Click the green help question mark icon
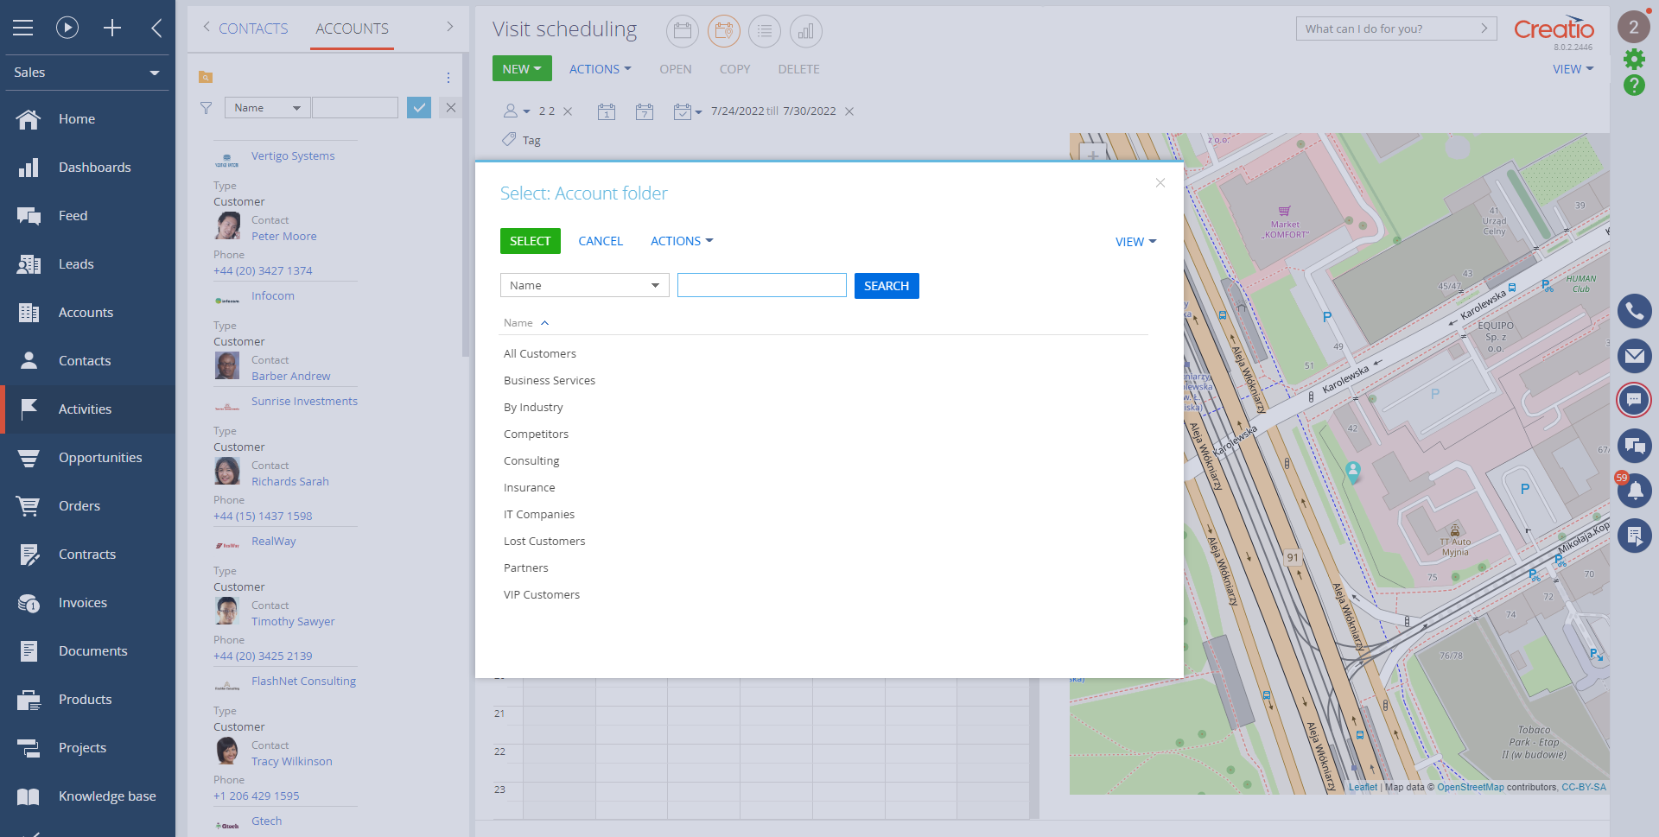Viewport: 1659px width, 837px height. 1633,85
